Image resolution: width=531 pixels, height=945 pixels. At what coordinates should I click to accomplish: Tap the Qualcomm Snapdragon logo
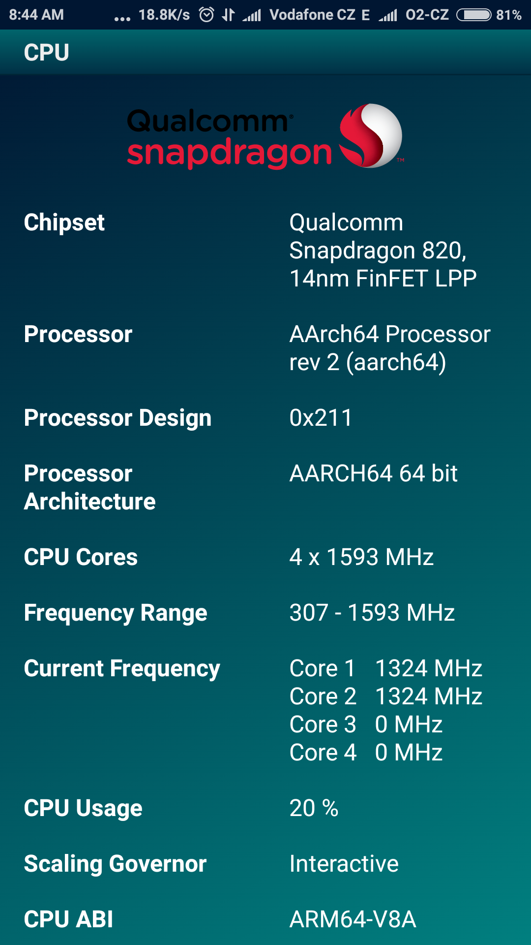click(x=265, y=136)
